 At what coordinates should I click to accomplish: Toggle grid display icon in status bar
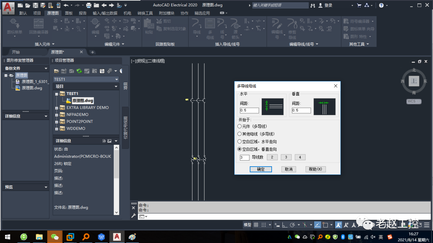(256, 225)
